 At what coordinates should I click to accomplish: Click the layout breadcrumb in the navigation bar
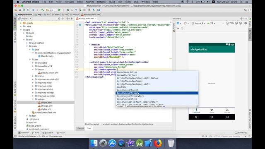[x=75, y=14]
